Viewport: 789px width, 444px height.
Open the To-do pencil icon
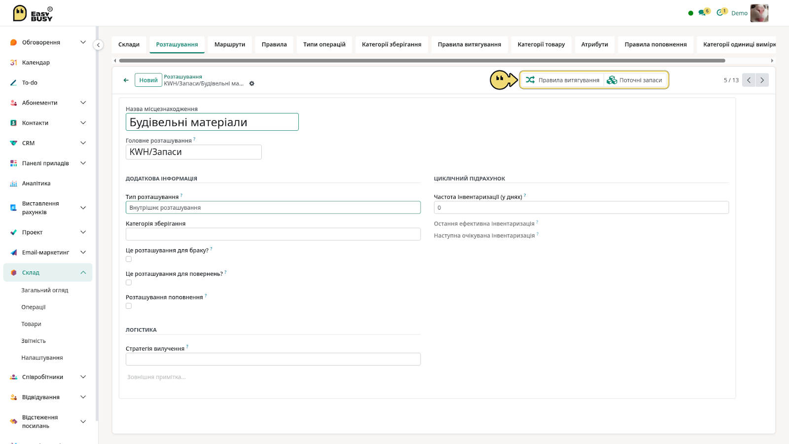coord(14,83)
